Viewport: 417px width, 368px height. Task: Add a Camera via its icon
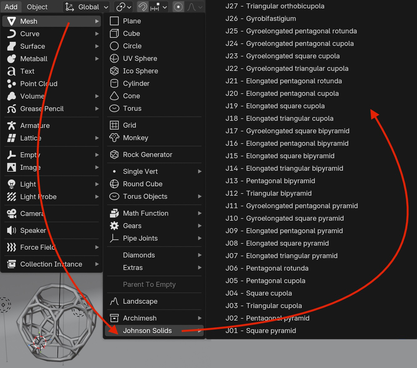(x=12, y=213)
